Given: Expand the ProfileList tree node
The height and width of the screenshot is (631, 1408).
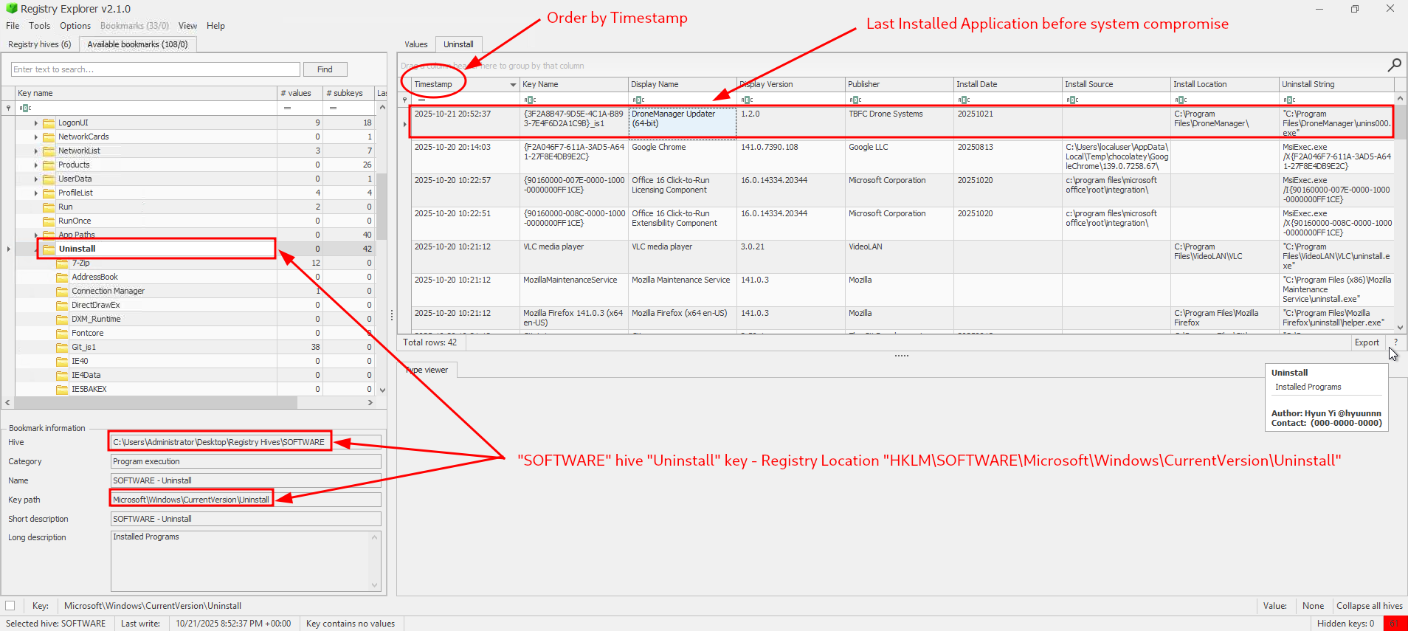Looking at the screenshot, I should [x=35, y=193].
